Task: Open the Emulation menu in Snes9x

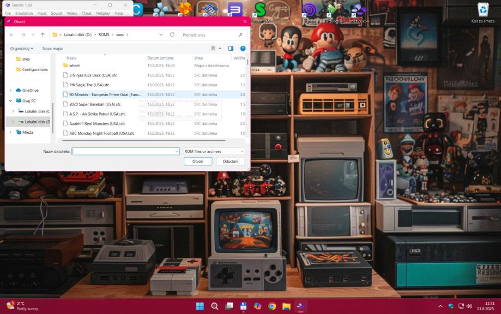Action: [x=23, y=13]
